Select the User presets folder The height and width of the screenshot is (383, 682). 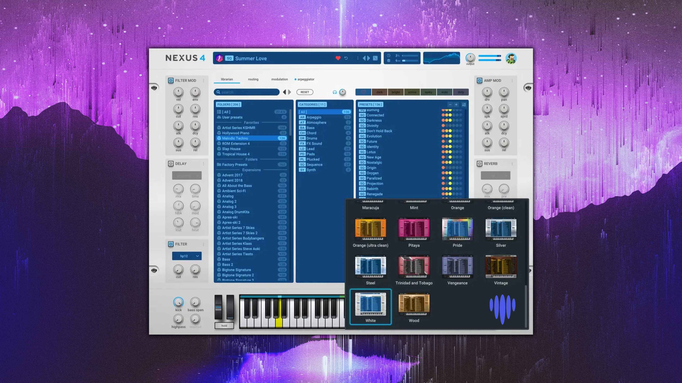pyautogui.click(x=252, y=117)
